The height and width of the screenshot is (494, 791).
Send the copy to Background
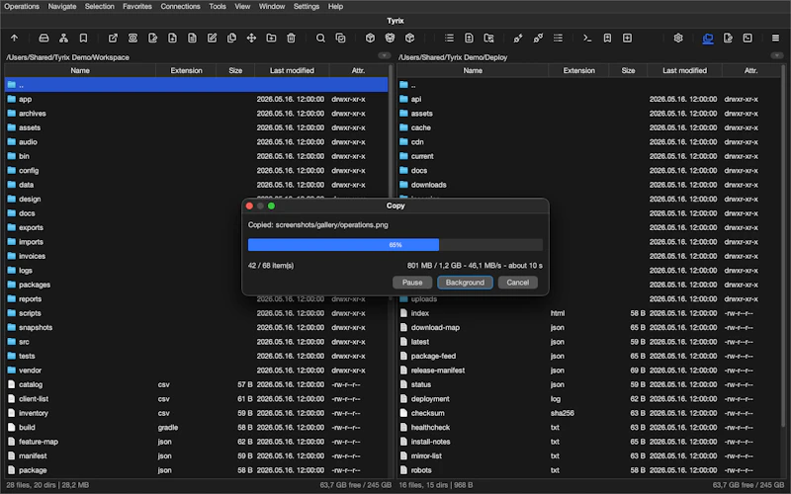tap(465, 283)
